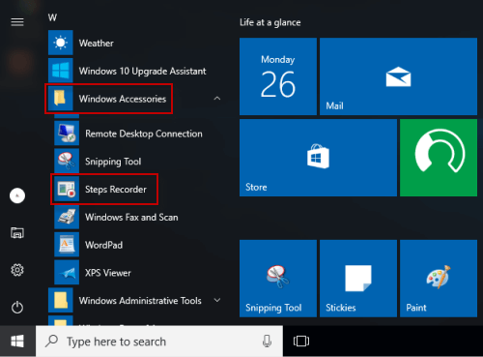The image size is (483, 357).
Task: Click the Windows Fax and Scan icon
Action: pyautogui.click(x=67, y=217)
